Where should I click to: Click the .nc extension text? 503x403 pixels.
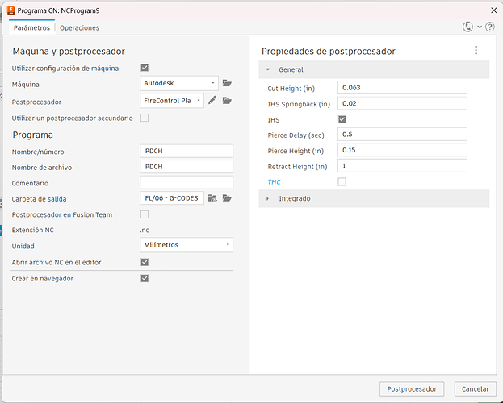(145, 230)
